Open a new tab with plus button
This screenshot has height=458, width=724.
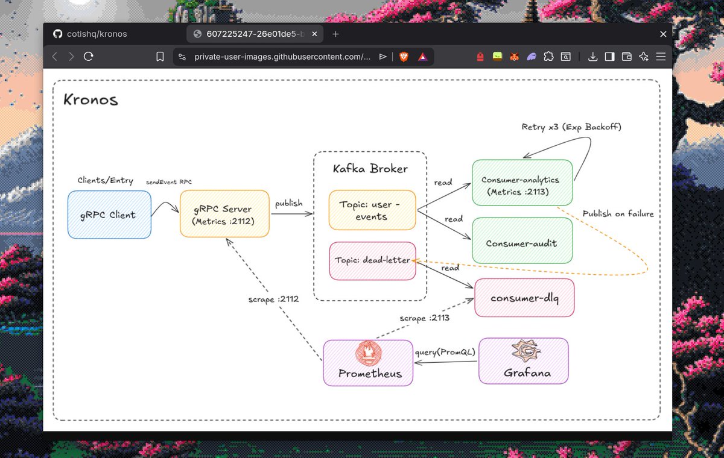[x=336, y=34]
